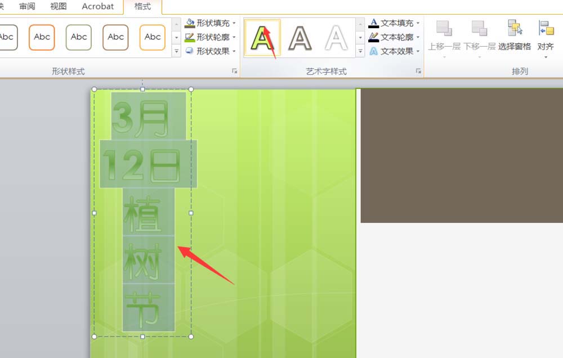Select the 格式 ribbon tab
The image size is (563, 358).
click(x=142, y=6)
